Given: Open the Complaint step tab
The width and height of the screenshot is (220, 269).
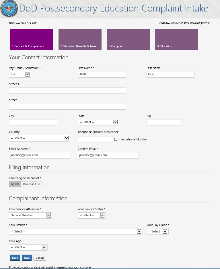Looking at the screenshot, I should coord(128,40).
